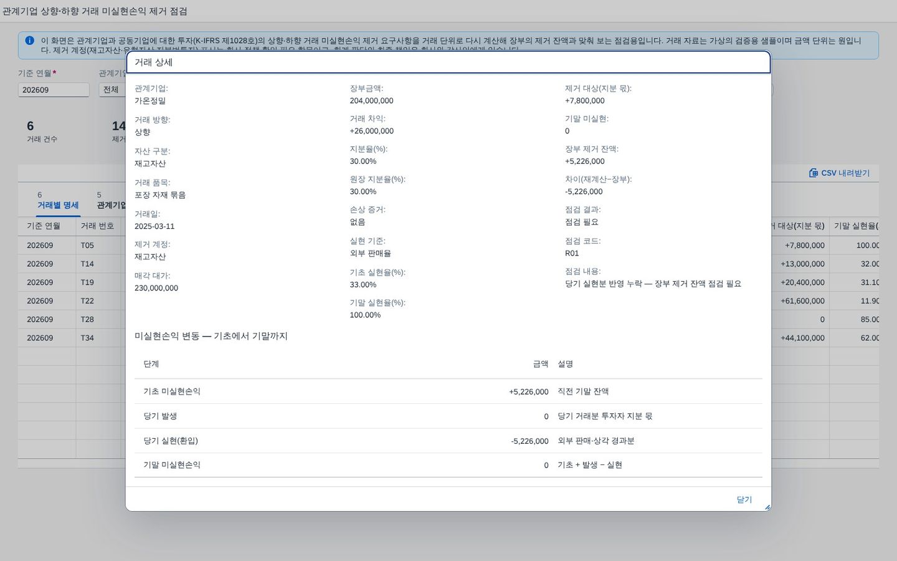Image resolution: width=897 pixels, height=561 pixels.
Task: Click the 장부금액 value 204,000,000
Action: (x=371, y=100)
